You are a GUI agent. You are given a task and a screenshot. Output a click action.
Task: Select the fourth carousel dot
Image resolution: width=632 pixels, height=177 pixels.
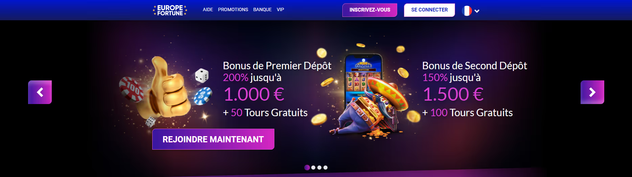325,168
